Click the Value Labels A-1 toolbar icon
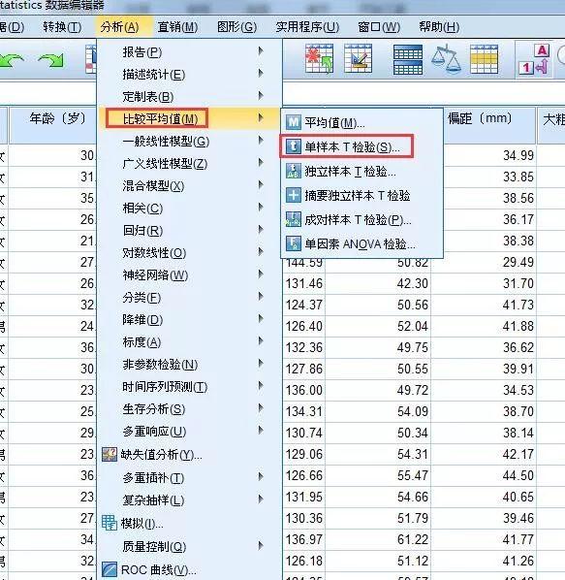Image resolution: width=565 pixels, height=580 pixels. pos(534,59)
